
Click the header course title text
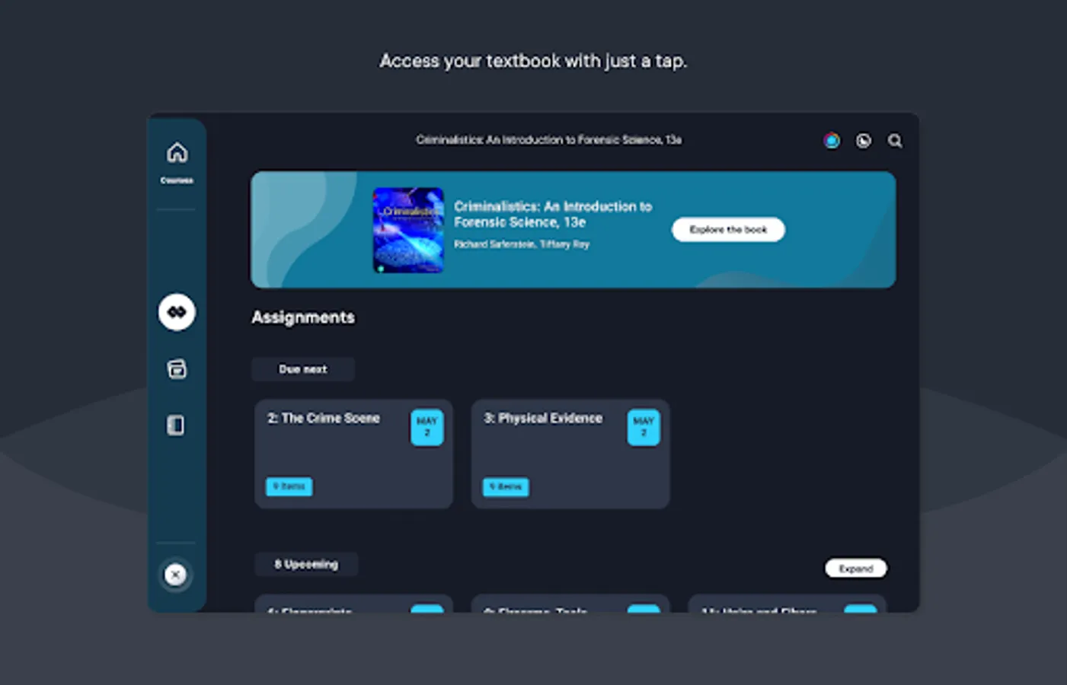point(548,140)
